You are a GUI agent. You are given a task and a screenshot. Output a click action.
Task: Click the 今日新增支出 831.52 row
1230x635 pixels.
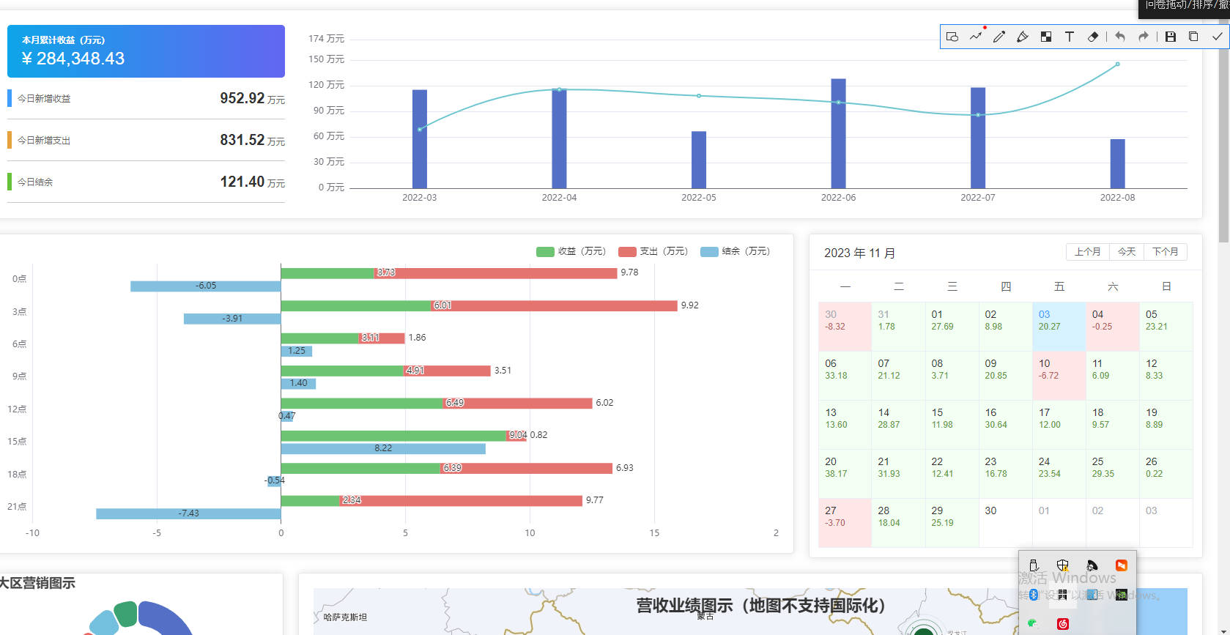coord(146,140)
